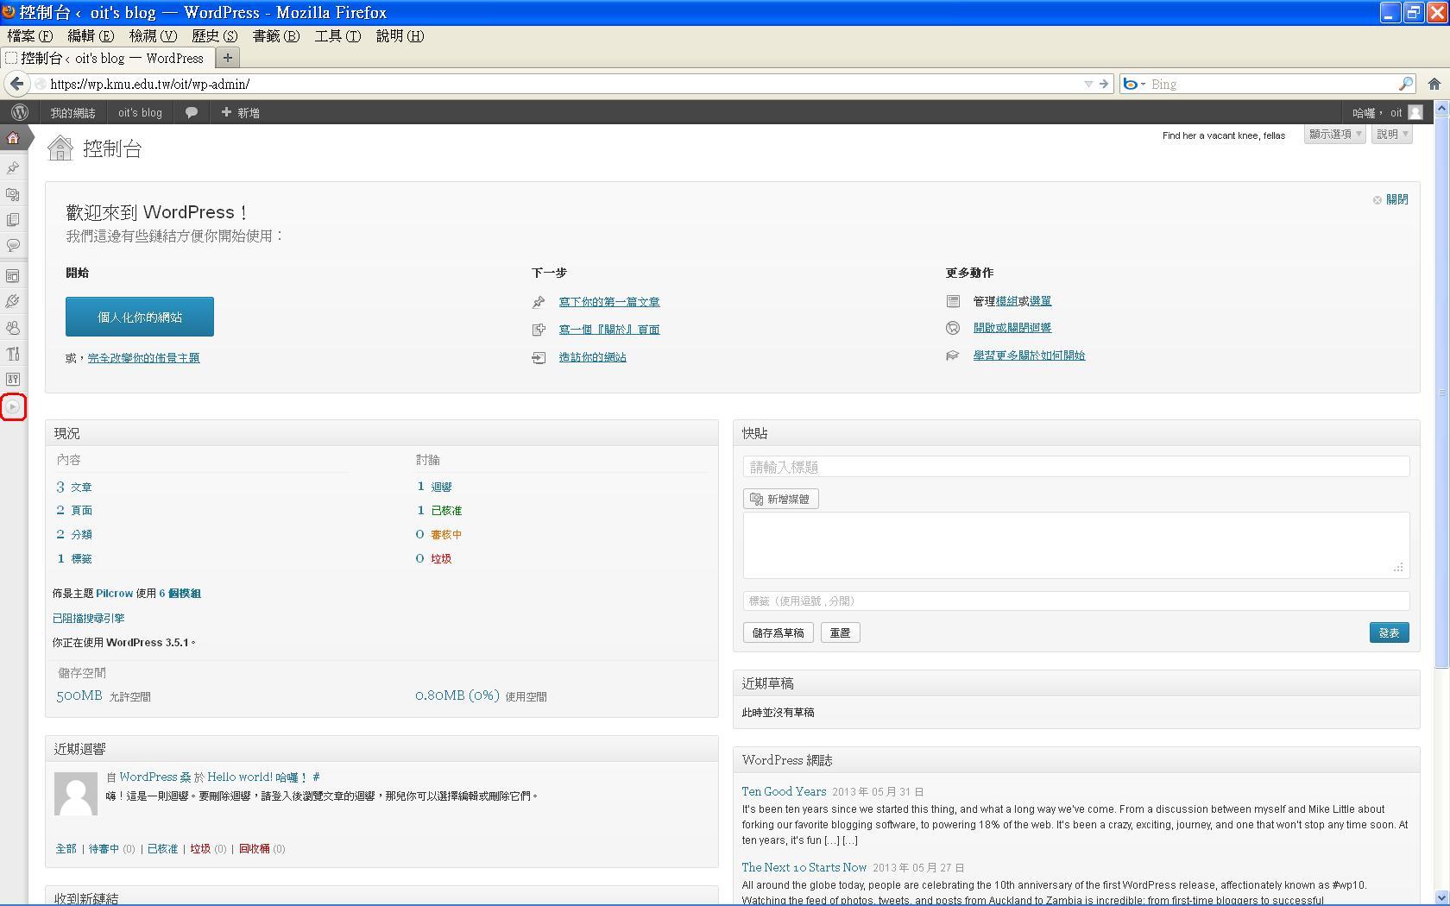Screen dimensions: 1450x906
Task: Click the 新增媒體 button in 快貼
Action: coord(781,499)
